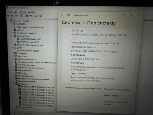The height and width of the screenshot is (115, 153).
Task: Click product code 00325-96165-98607-AAOEM
Action: [85, 59]
